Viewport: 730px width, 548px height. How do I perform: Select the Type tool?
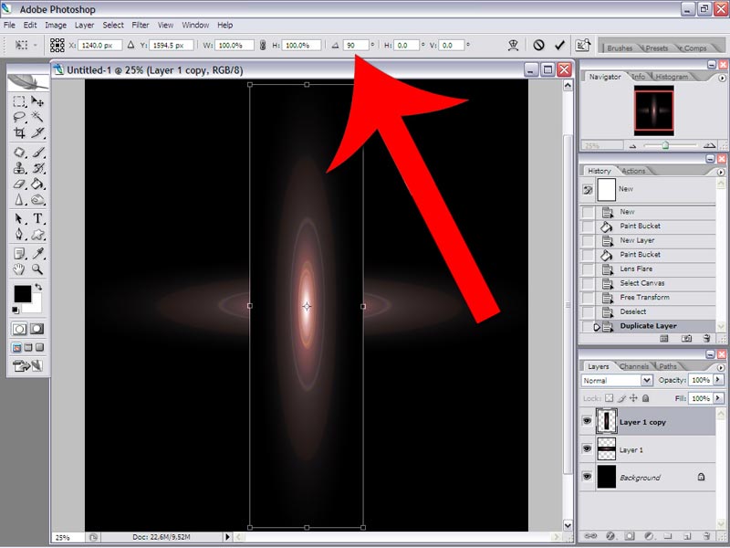click(x=37, y=218)
